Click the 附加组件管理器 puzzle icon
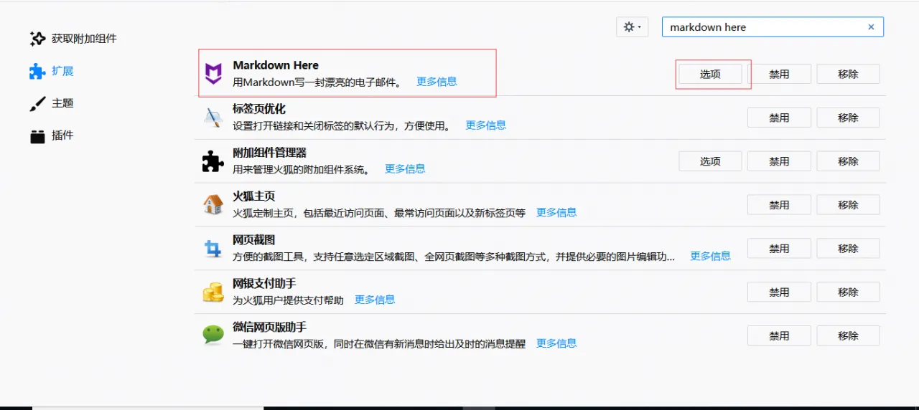Viewport: 919px width, 410px height. pyautogui.click(x=213, y=161)
